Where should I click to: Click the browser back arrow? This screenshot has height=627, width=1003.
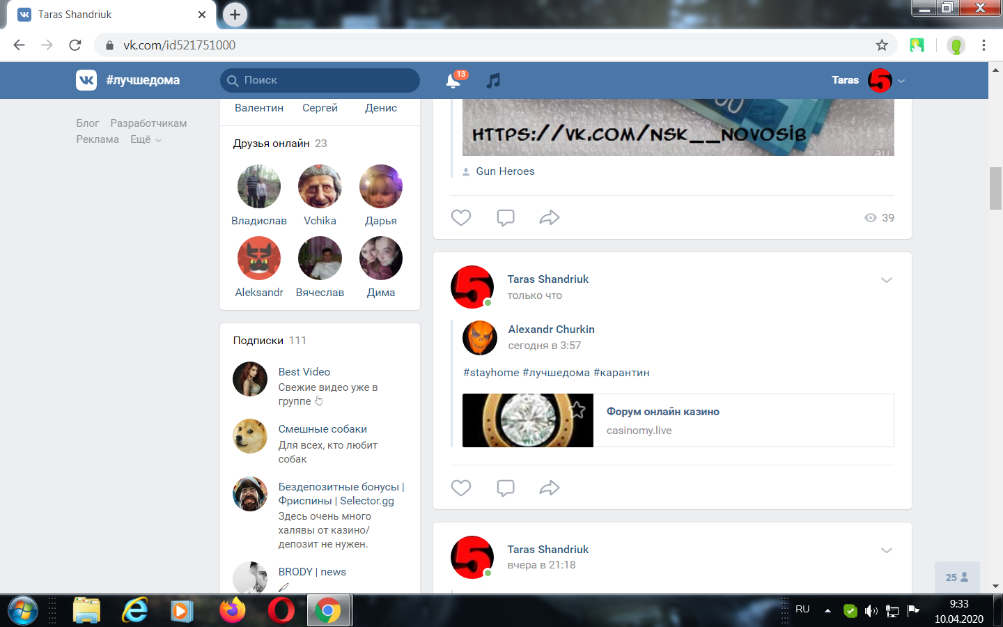pos(19,45)
